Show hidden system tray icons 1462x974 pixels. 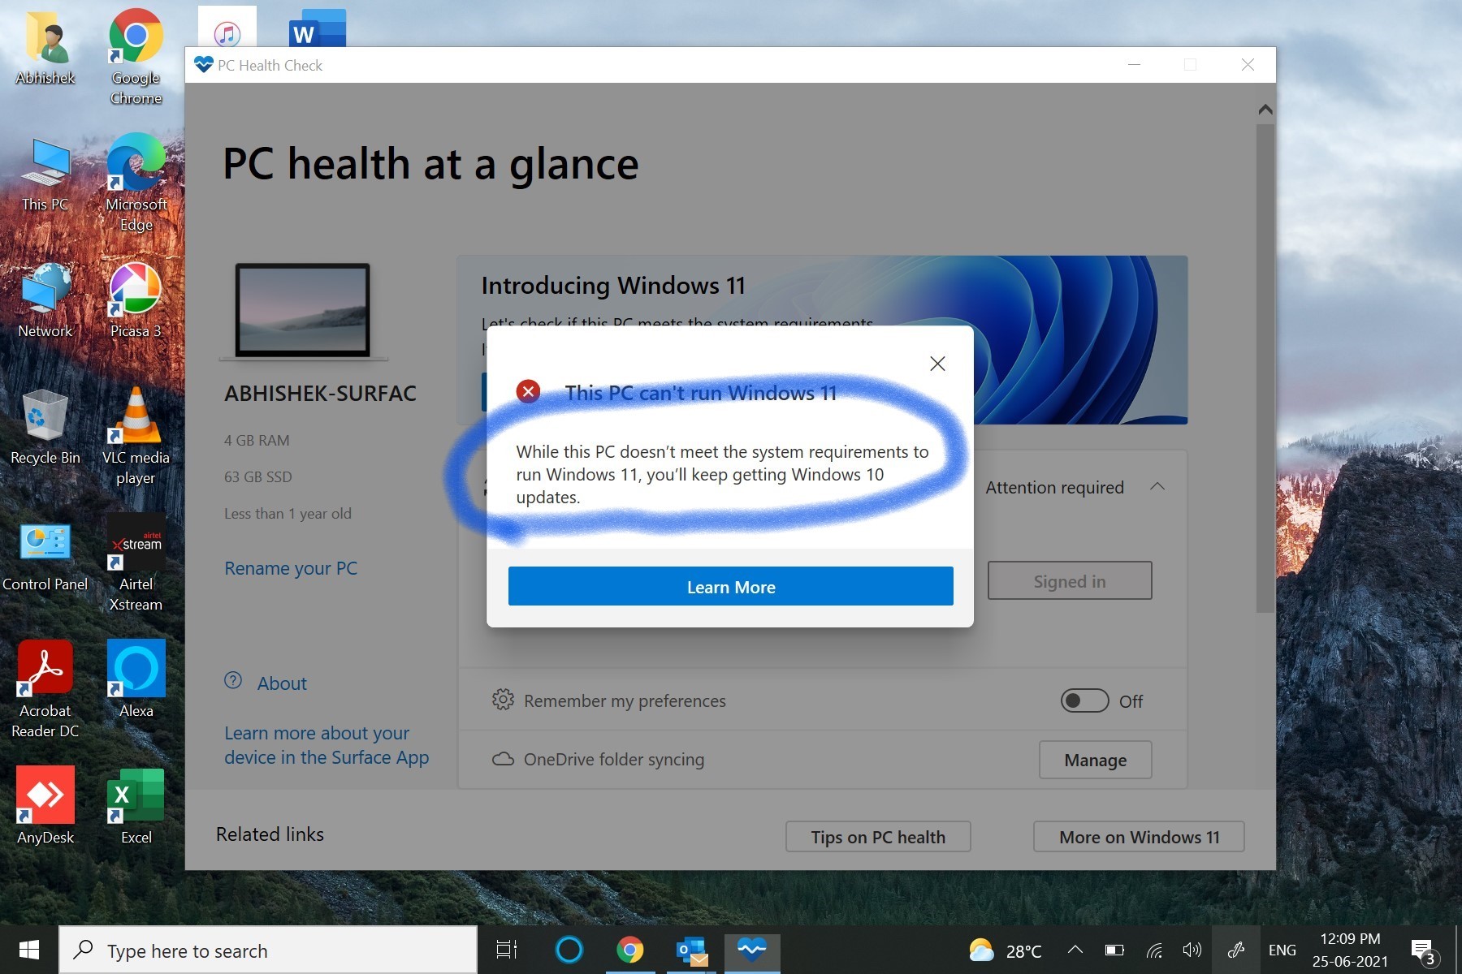(x=1075, y=950)
